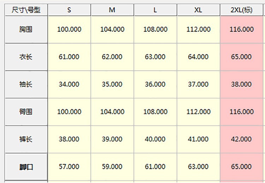This screenshot has height=183, width=265.
Task: Click the S size column header
Action: [69, 10]
